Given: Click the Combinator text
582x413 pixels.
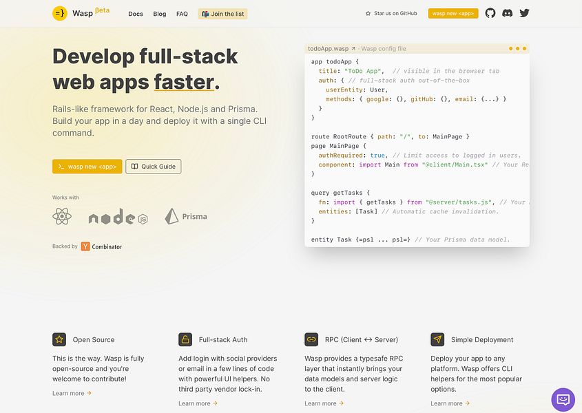Looking at the screenshot, I should [x=107, y=246].
